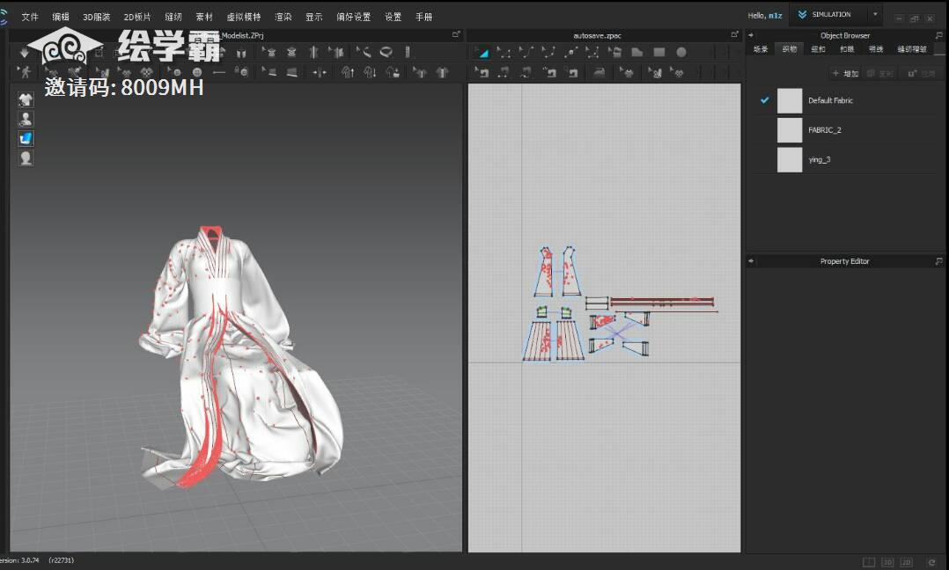
Task: Select the rectangle pattern tool in 2D toolbar
Action: pos(658,53)
